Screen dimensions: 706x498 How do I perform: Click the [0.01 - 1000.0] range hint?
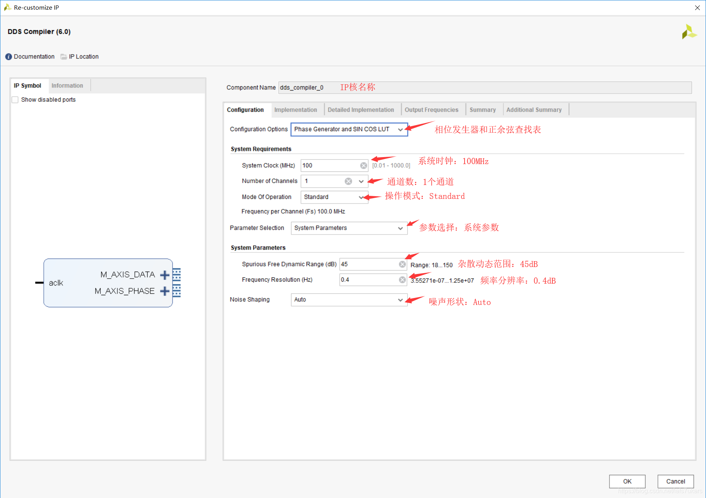click(391, 166)
